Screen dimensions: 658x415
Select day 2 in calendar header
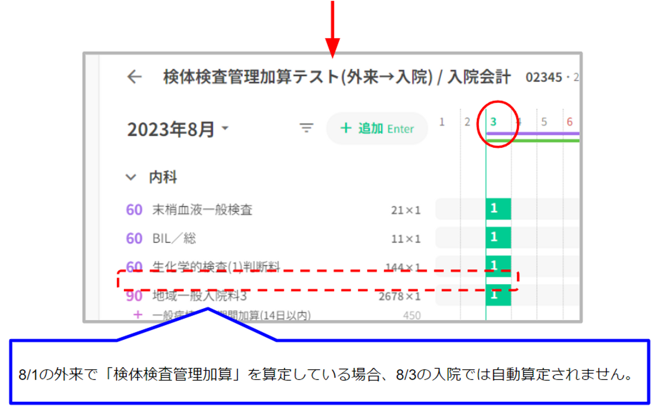(467, 122)
